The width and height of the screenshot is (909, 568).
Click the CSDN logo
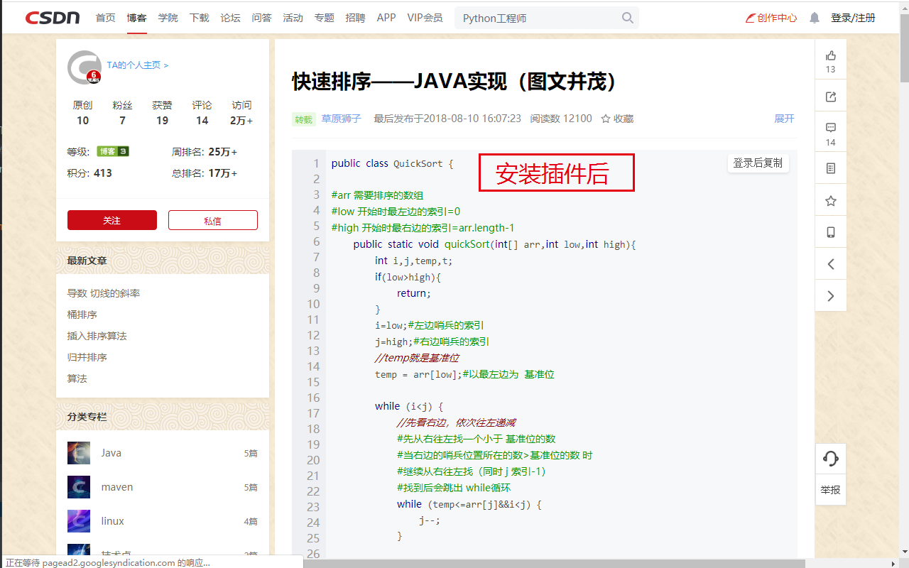53,18
